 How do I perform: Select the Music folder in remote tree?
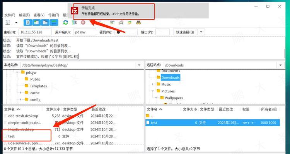point(166,84)
